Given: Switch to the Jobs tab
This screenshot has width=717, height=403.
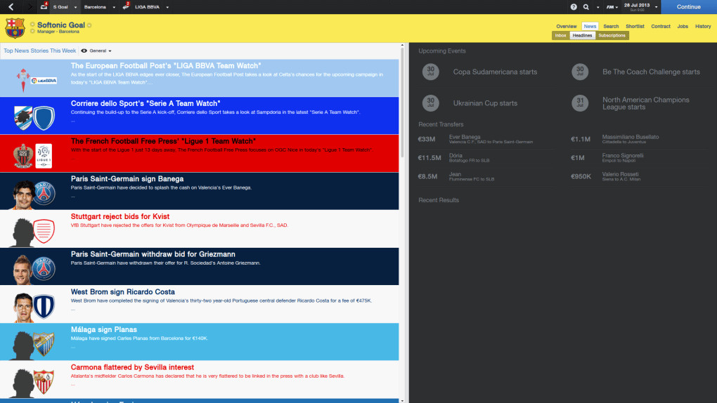Looking at the screenshot, I should tap(683, 27).
